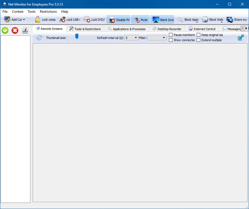Enable the Pause monitoring checkbox
The width and height of the screenshot is (249, 209).
[x=171, y=35]
